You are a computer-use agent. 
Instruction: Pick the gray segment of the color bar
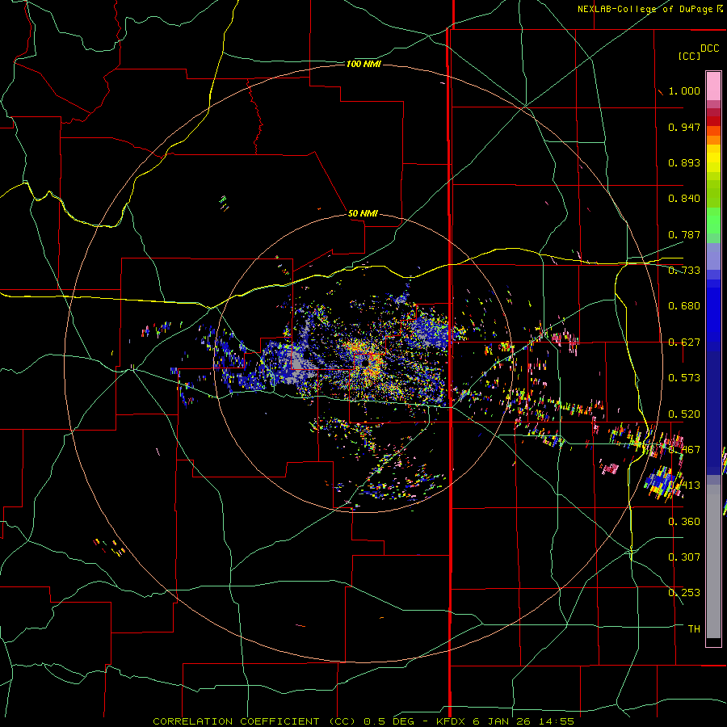pos(713,561)
